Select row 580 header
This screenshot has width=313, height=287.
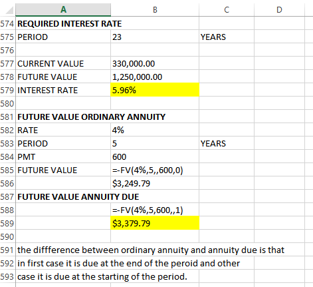coord(7,103)
